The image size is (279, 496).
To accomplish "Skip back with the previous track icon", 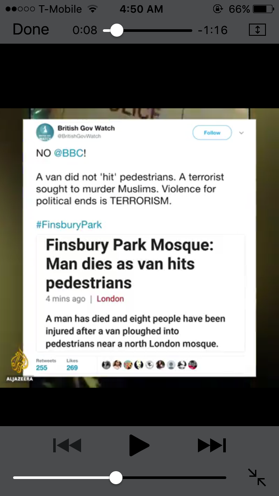I will coord(67,445).
